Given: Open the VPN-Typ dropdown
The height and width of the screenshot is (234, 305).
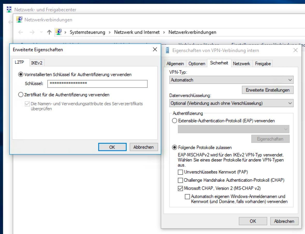Looking at the screenshot, I should [x=231, y=80].
